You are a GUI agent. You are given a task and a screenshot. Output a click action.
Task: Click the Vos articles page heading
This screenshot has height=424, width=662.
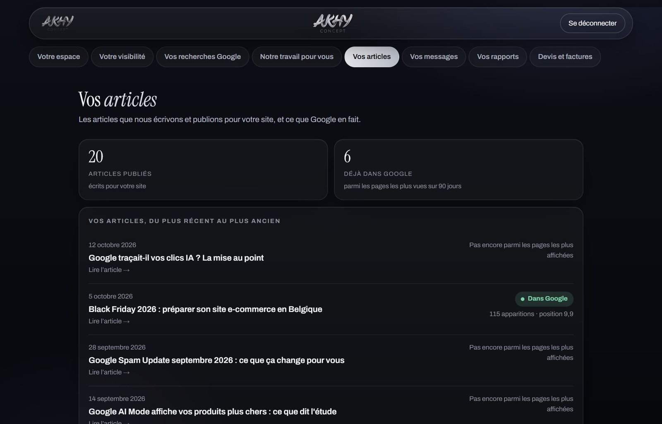coord(118,99)
